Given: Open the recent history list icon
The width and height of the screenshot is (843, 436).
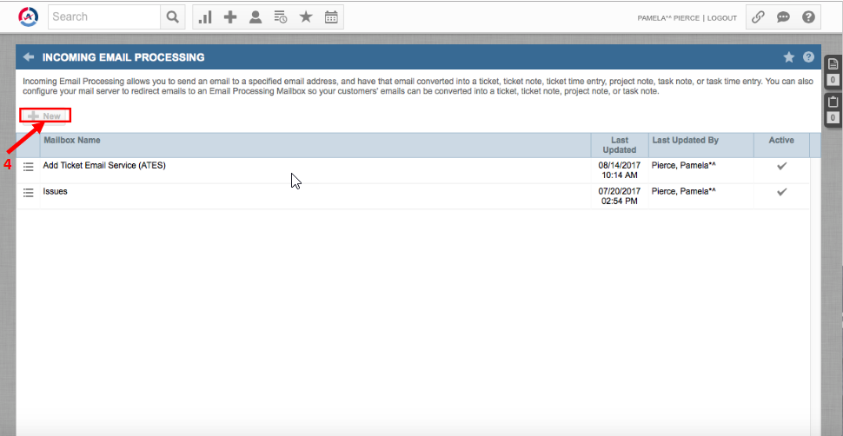Looking at the screenshot, I should tap(281, 17).
